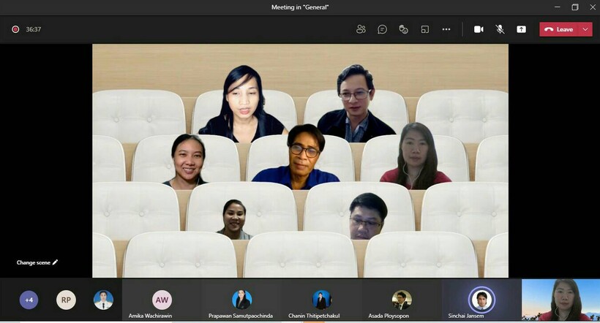Click Change scene

click(x=37, y=262)
